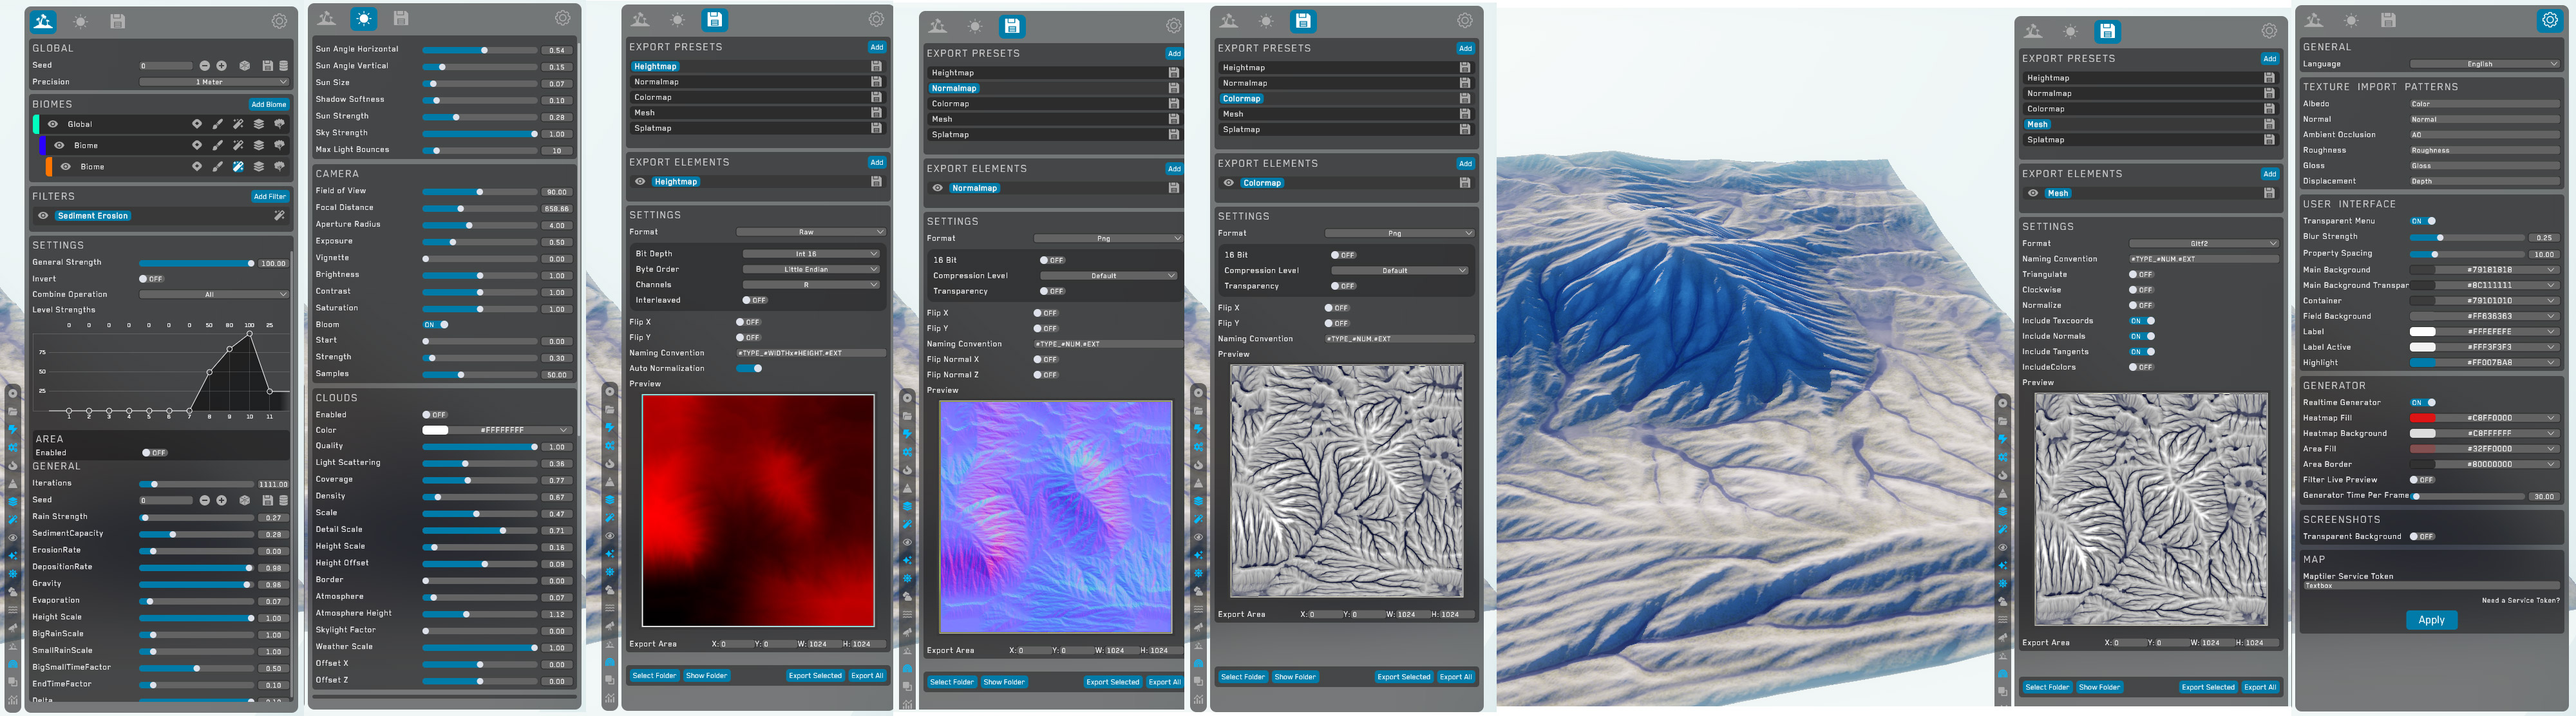This screenshot has width=2576, height=716.
Task: Click paint brush icon on Global biome
Action: pyautogui.click(x=217, y=124)
